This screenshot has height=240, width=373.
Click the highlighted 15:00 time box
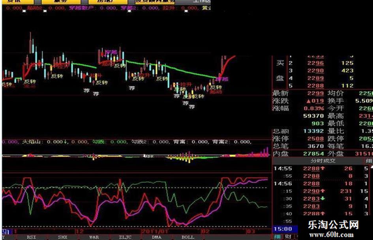pyautogui.click(x=285, y=229)
